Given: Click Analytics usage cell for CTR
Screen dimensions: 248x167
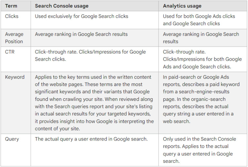Looking at the screenshot, I should coord(202,59).
